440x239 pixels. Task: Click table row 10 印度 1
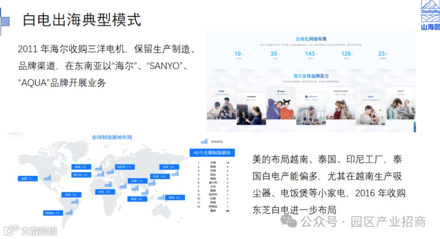pyautogui.click(x=213, y=198)
